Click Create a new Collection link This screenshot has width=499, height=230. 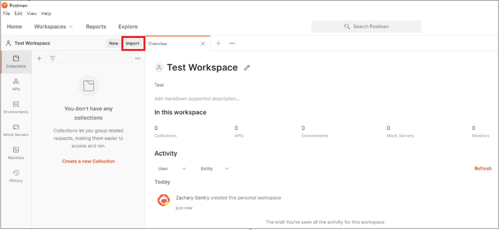(88, 161)
